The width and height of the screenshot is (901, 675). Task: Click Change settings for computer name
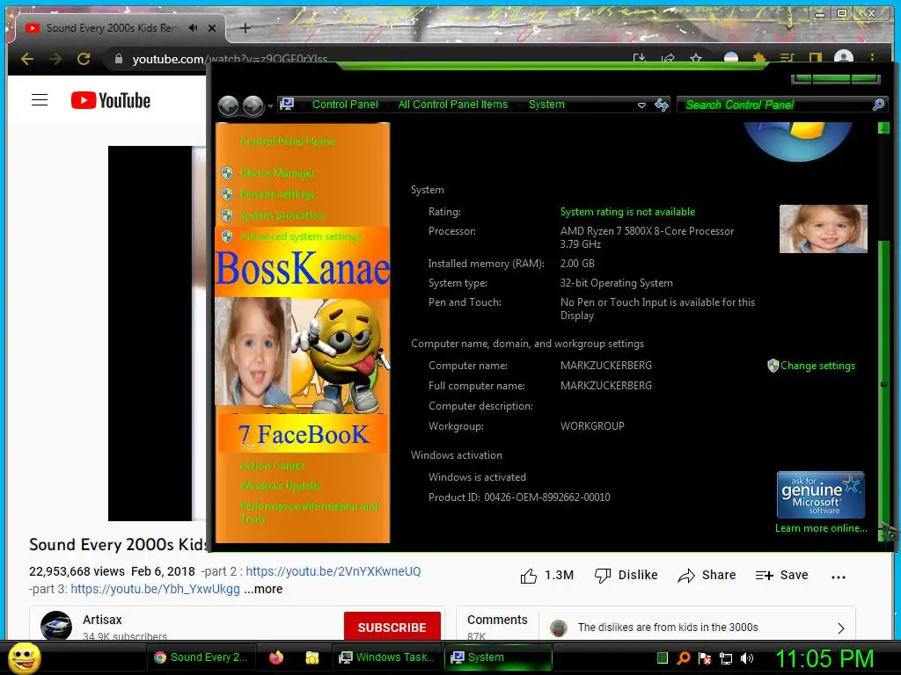click(x=817, y=366)
